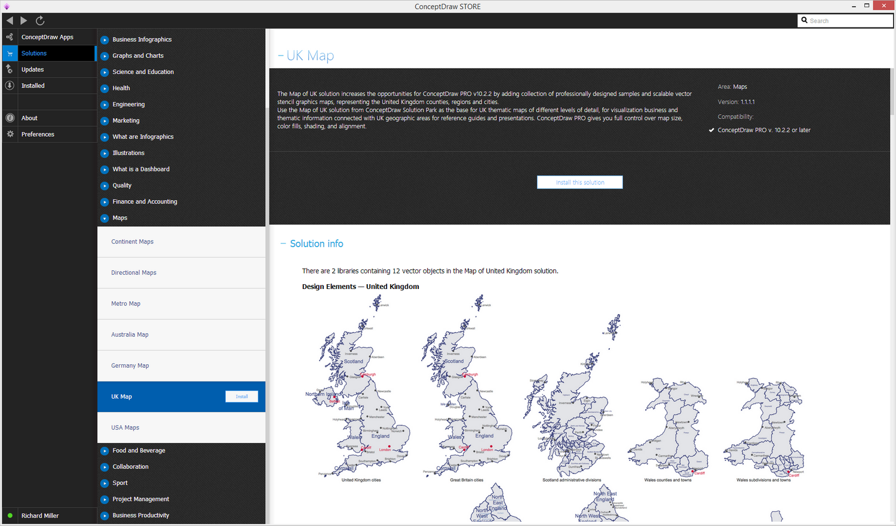Image resolution: width=896 pixels, height=526 pixels.
Task: Click the compatibility checkmark for ConceptDraw PRO
Action: pos(711,130)
